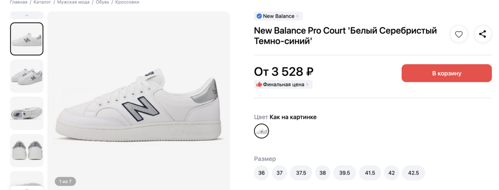The image size is (499, 190).
Task: Choose size 42.5
Action: coord(413,173)
